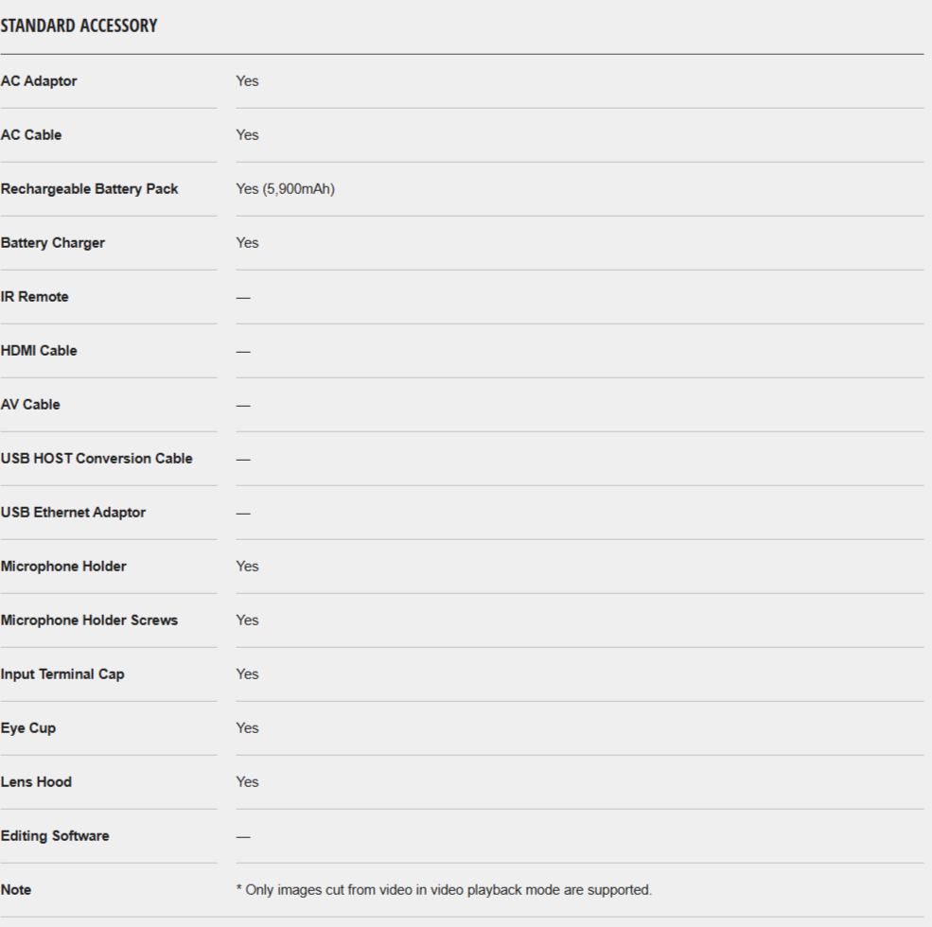This screenshot has height=927, width=932.
Task: Select USB HOST Conversion Cable label
Action: click(97, 459)
